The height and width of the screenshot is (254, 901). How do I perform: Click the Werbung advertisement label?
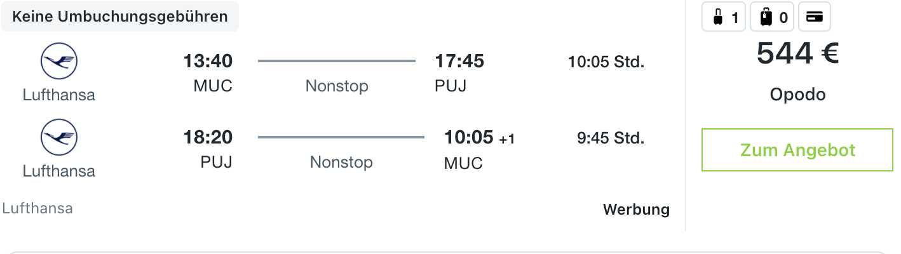(636, 210)
